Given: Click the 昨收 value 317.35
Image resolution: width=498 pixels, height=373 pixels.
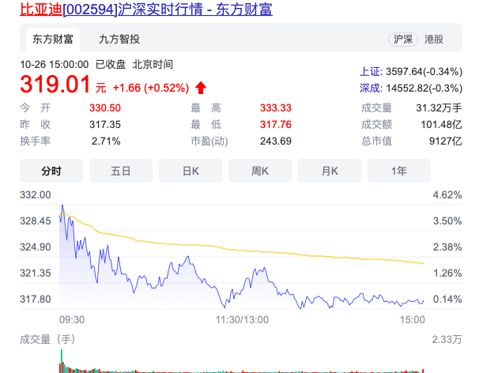Looking at the screenshot, I should (105, 124).
